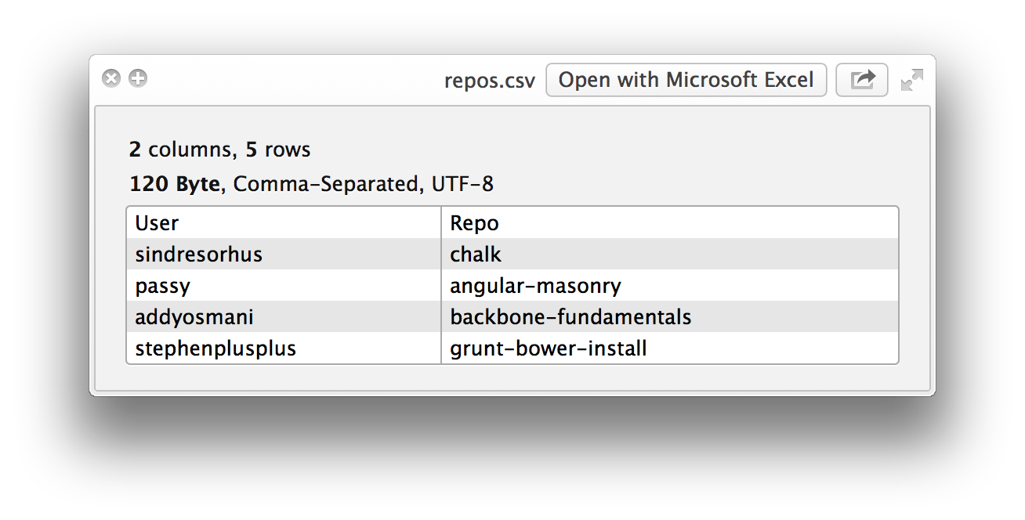Click the repos.csv file title

[x=489, y=81]
